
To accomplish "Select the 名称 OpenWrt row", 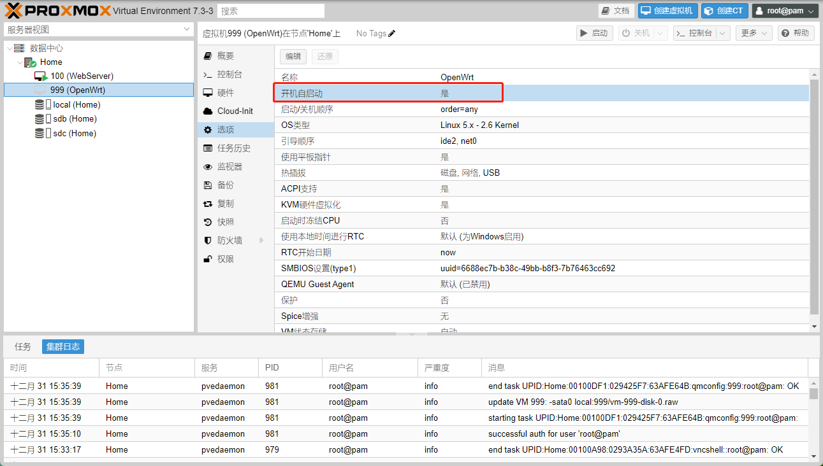I will (543, 77).
